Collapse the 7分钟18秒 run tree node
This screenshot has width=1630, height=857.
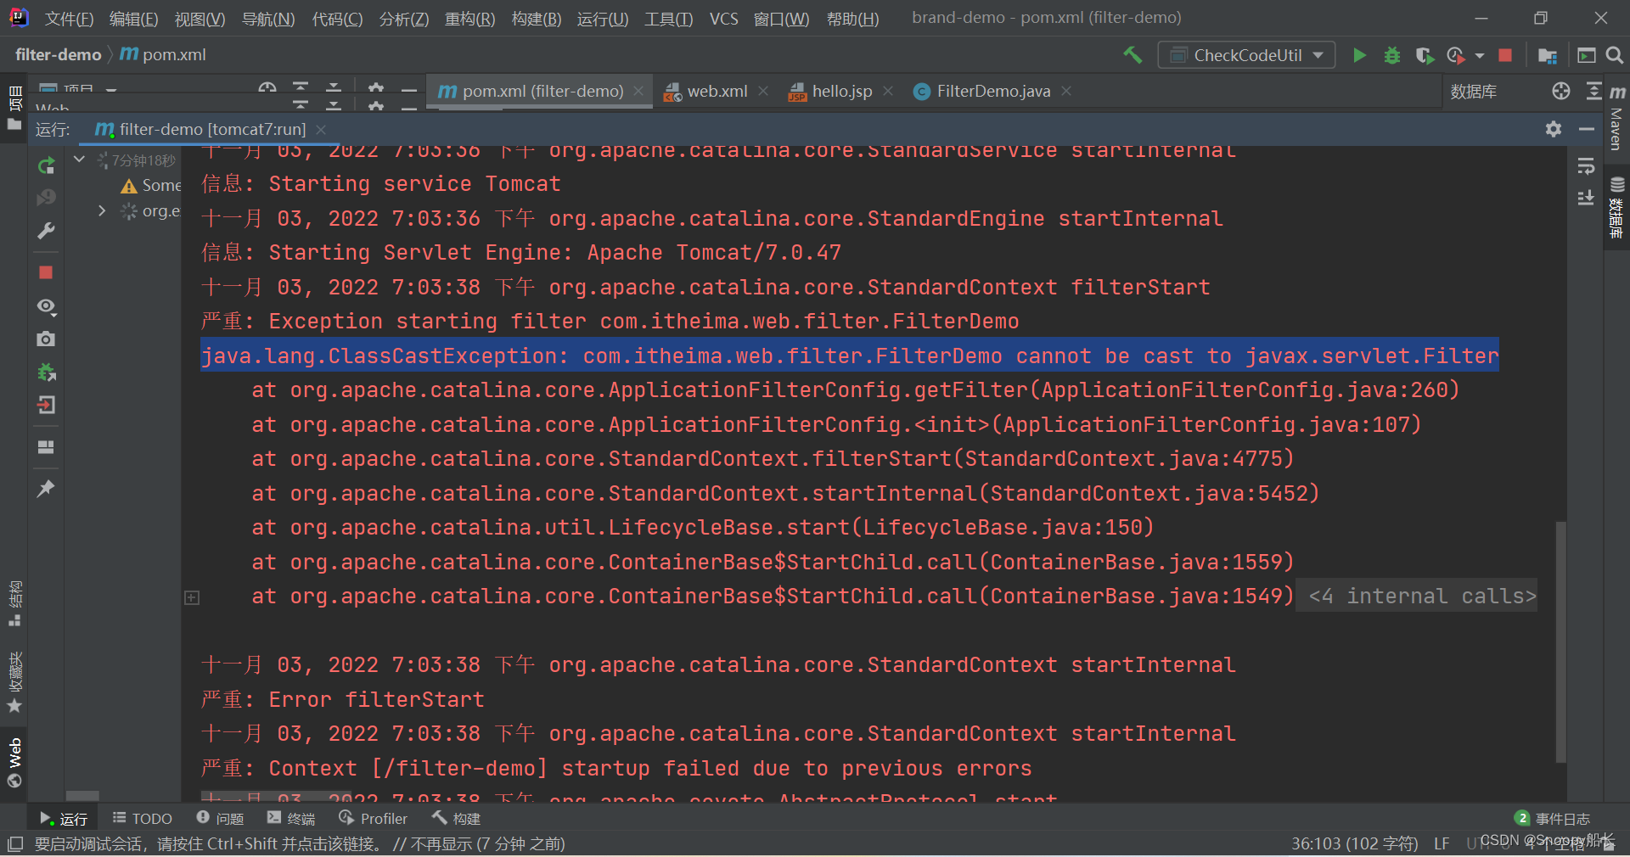coord(79,159)
